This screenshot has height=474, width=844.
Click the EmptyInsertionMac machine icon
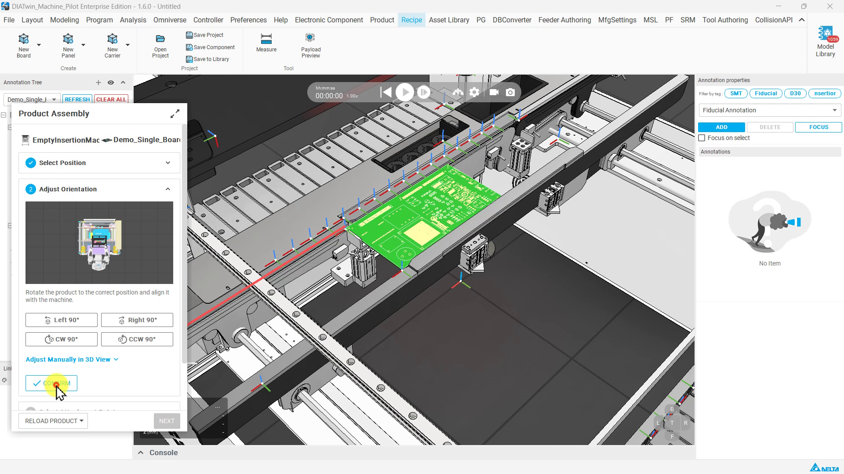click(25, 140)
